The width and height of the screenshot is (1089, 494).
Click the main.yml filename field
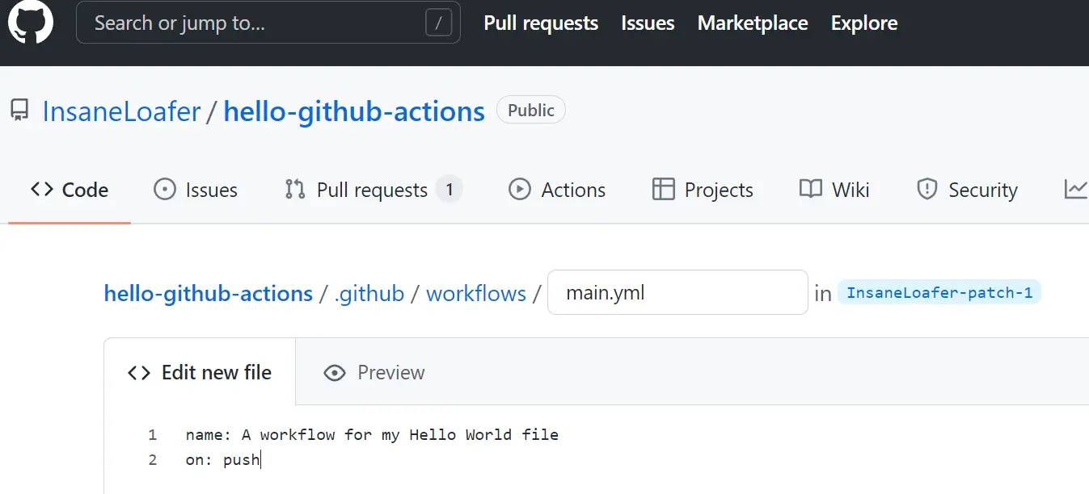pyautogui.click(x=677, y=292)
